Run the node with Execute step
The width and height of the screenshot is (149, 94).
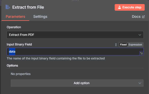pyautogui.click(x=130, y=7)
